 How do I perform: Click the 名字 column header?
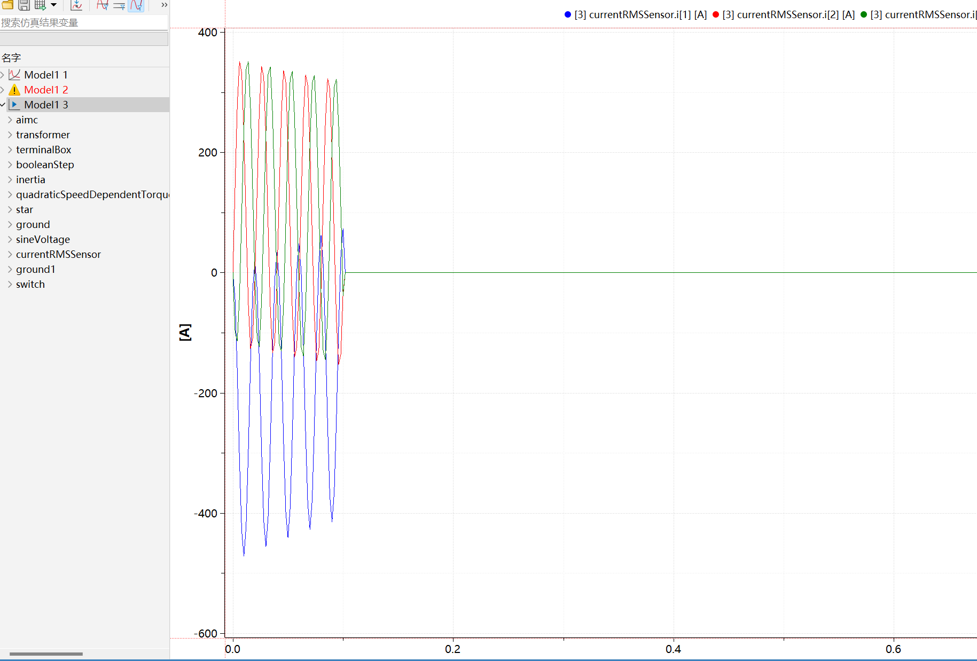coord(11,58)
